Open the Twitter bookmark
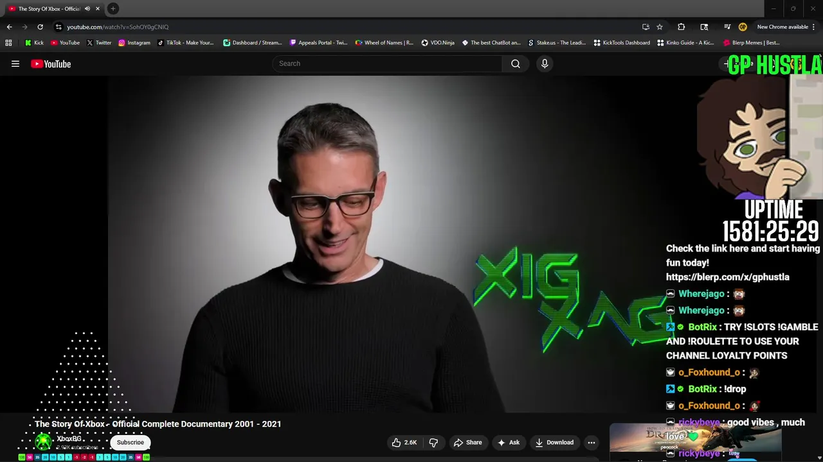This screenshot has height=462, width=823. click(x=98, y=43)
